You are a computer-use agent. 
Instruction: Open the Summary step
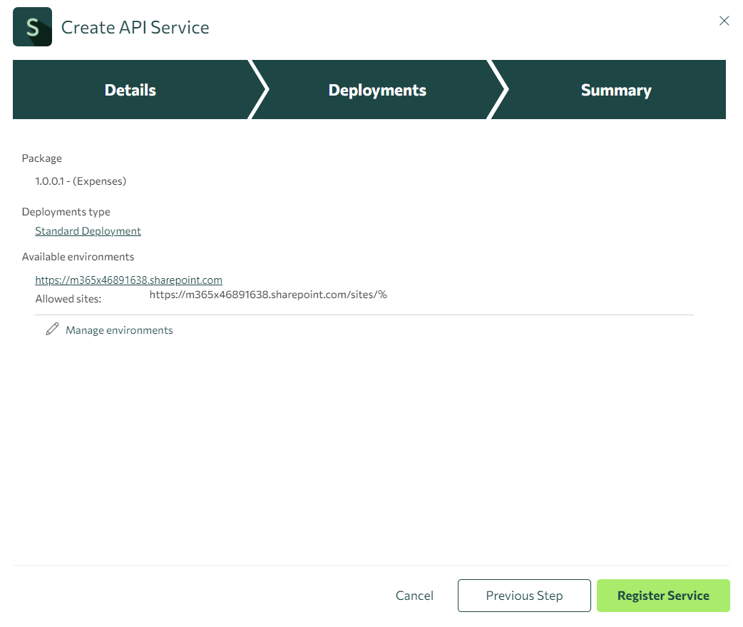616,90
